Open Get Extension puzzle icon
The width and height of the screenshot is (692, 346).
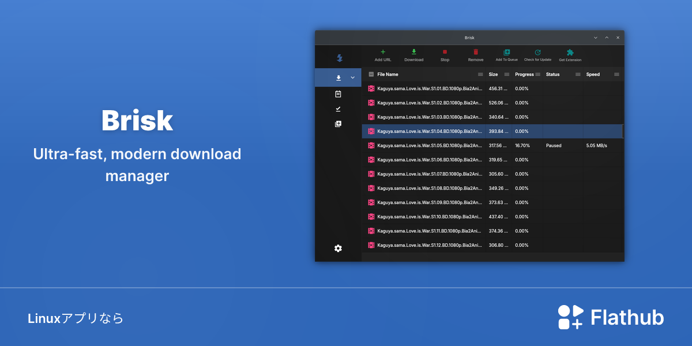point(570,52)
